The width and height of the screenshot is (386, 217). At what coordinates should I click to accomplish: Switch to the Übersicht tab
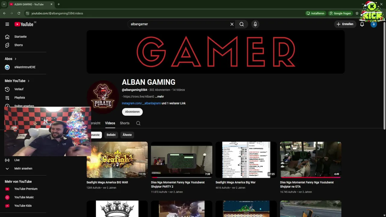click(96, 123)
